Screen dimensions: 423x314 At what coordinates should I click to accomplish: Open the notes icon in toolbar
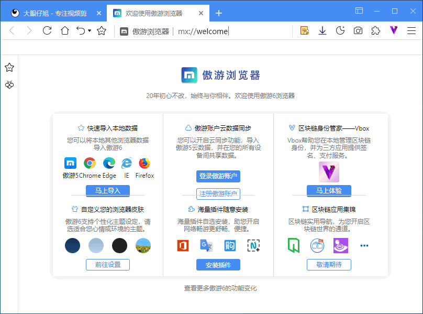tap(305, 30)
